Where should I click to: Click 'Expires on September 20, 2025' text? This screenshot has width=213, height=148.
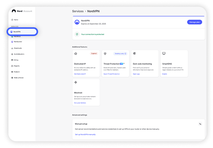pyautogui.click(x=94, y=24)
